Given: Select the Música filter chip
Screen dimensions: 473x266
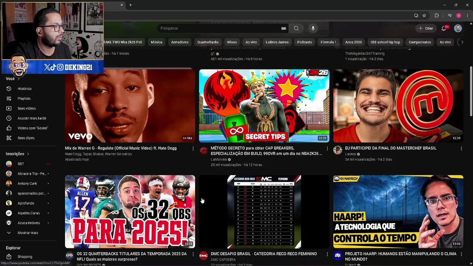Looking at the screenshot, I should (x=157, y=42).
